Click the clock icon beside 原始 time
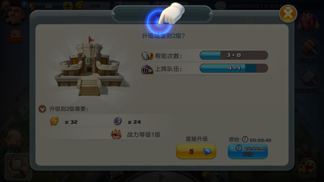The image size is (324, 182). 245,139
